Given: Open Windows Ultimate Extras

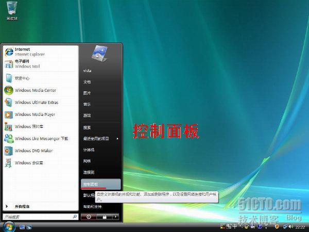Looking at the screenshot, I should (x=40, y=103).
